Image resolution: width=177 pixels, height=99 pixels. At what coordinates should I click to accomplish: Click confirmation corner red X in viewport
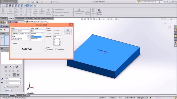coord(170,27)
